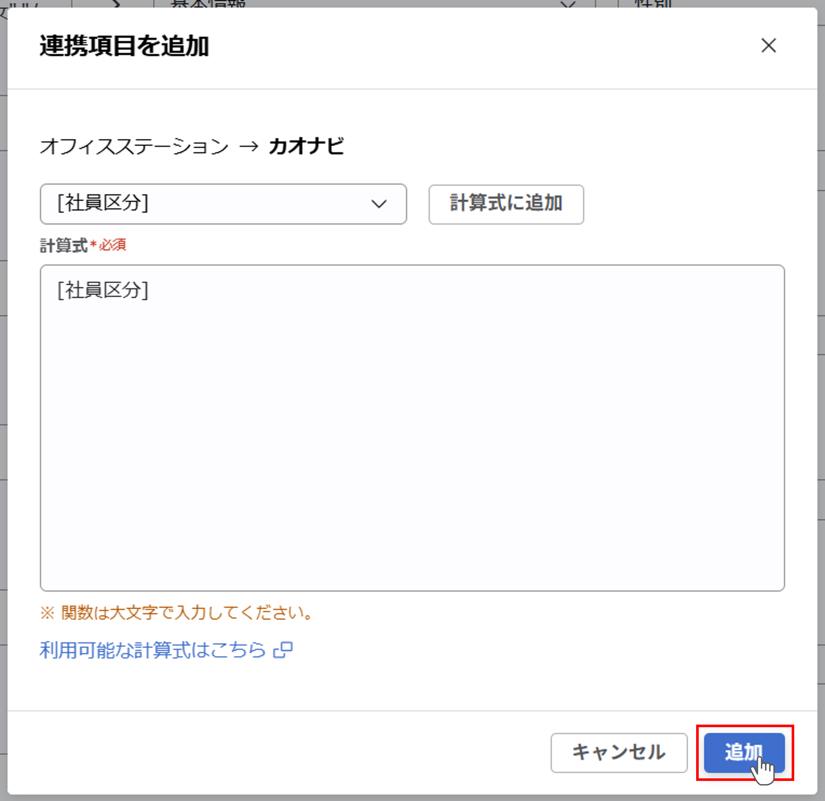Open the [社員区分] dropdown
Viewport: 825px width, 801px height.
point(223,204)
